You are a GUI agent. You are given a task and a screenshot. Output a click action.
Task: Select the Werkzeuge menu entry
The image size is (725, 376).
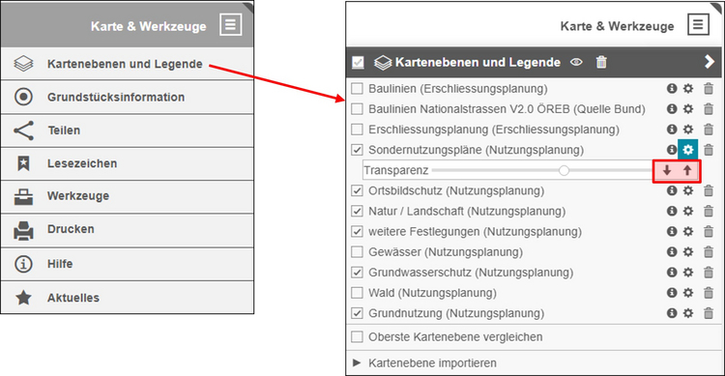coord(128,196)
